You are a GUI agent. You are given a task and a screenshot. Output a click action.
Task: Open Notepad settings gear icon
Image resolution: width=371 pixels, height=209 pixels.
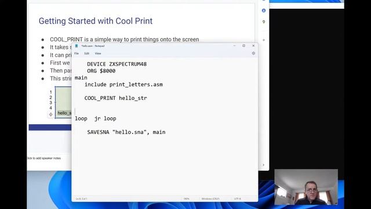point(253,53)
